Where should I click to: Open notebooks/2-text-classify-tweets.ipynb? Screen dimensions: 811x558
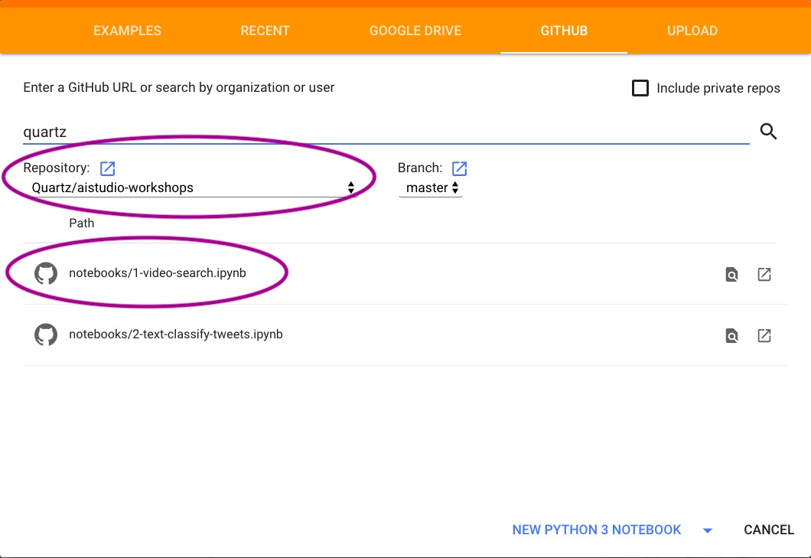pos(176,334)
